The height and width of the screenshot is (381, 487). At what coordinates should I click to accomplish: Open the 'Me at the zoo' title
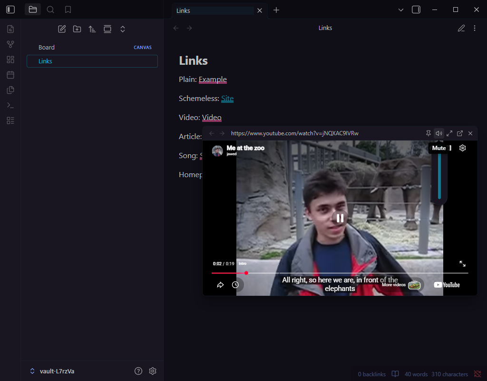point(245,148)
